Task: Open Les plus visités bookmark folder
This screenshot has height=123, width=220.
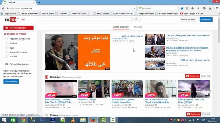Action: (9, 14)
